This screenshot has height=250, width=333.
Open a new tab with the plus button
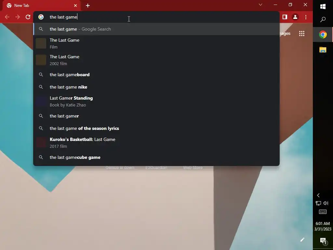(x=88, y=6)
